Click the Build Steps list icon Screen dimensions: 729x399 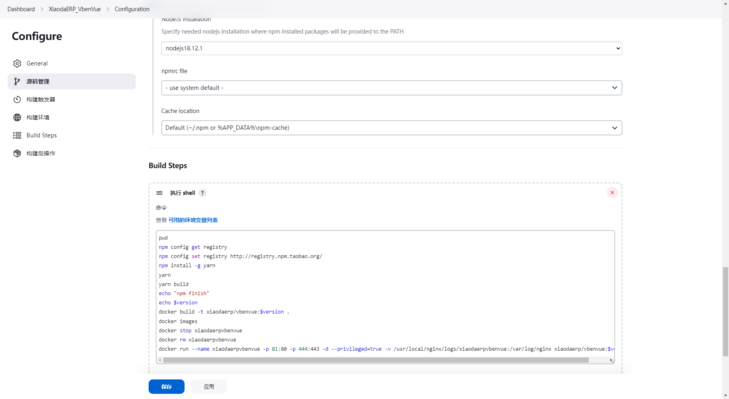point(17,135)
